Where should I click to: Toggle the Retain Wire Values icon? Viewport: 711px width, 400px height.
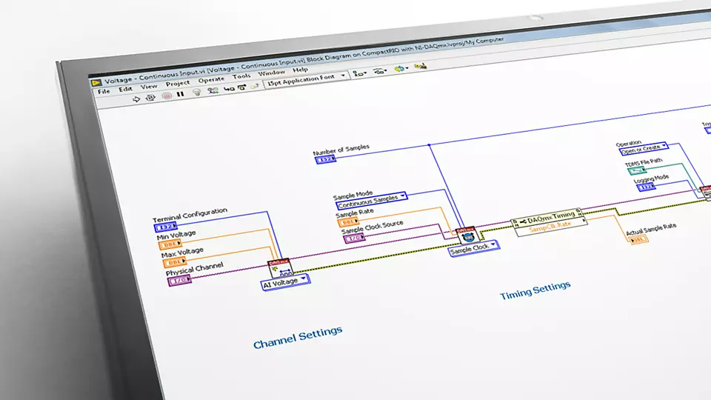[213, 90]
